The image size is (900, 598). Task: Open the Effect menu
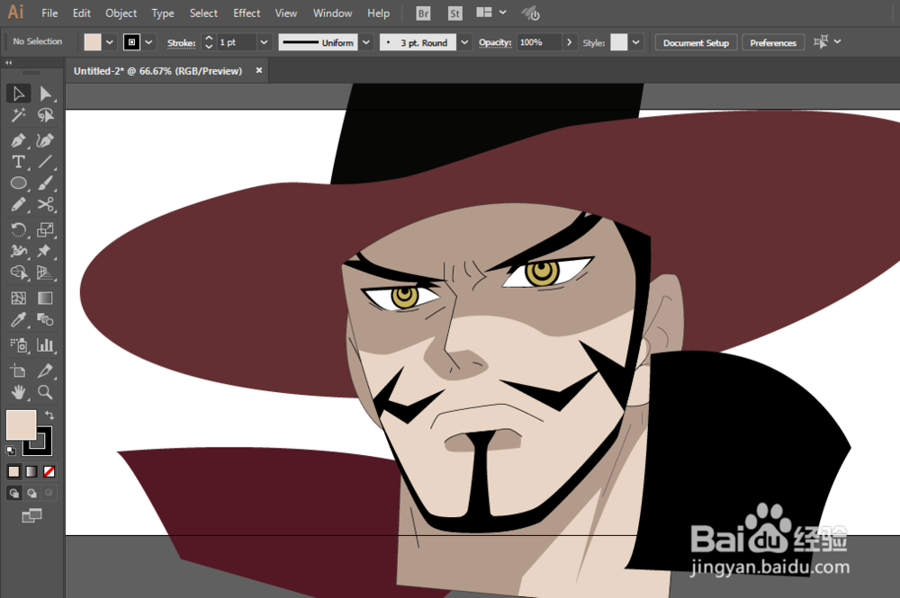tap(247, 13)
